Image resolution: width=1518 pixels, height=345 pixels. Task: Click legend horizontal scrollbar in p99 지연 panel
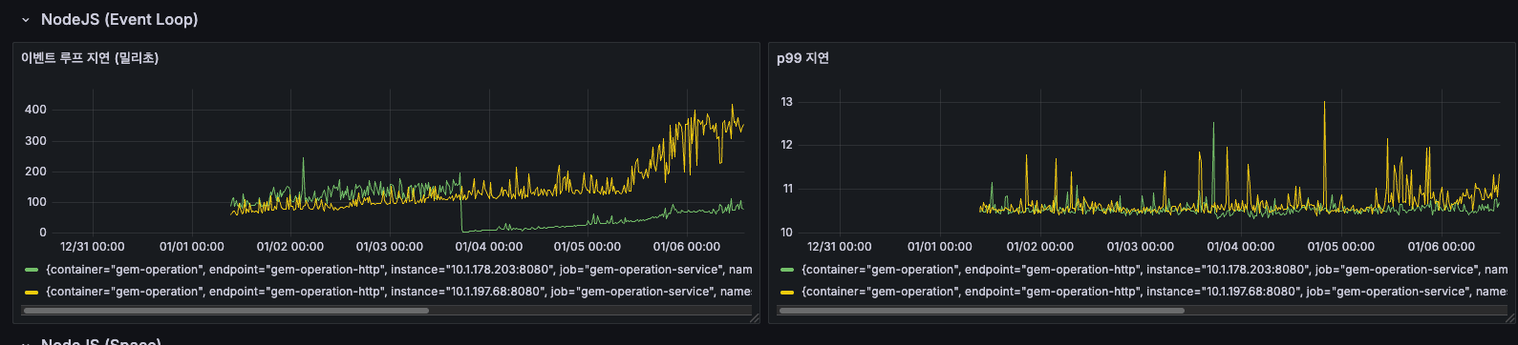pos(981,310)
